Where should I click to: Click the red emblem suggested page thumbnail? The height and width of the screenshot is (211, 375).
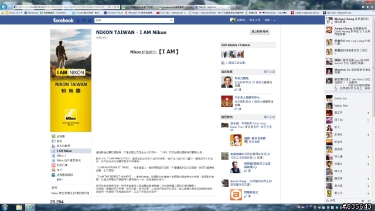pos(227,101)
